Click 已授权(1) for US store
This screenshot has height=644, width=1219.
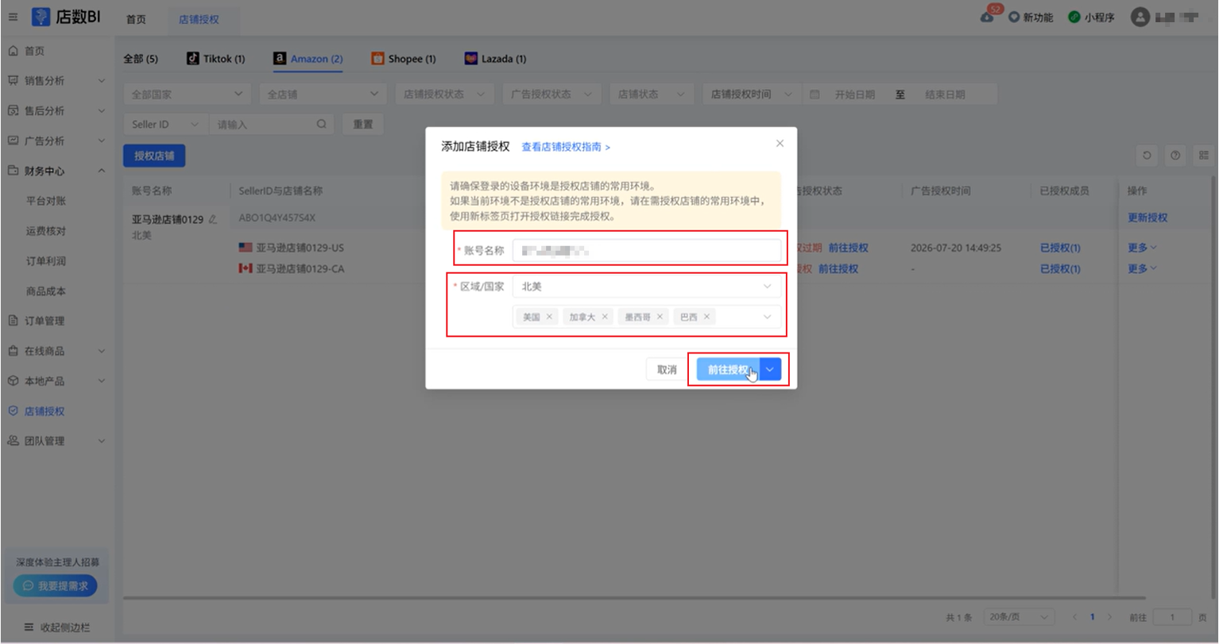click(1060, 248)
